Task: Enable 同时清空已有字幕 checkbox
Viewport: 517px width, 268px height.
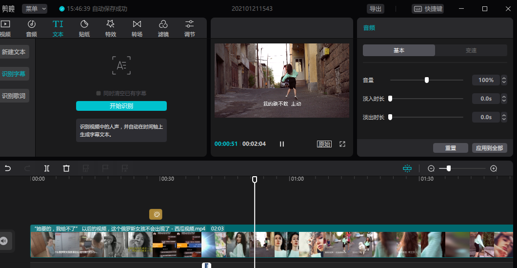Action: coord(99,93)
